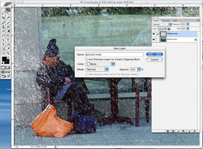Select the Magic Wand tool

(x=8, y=14)
